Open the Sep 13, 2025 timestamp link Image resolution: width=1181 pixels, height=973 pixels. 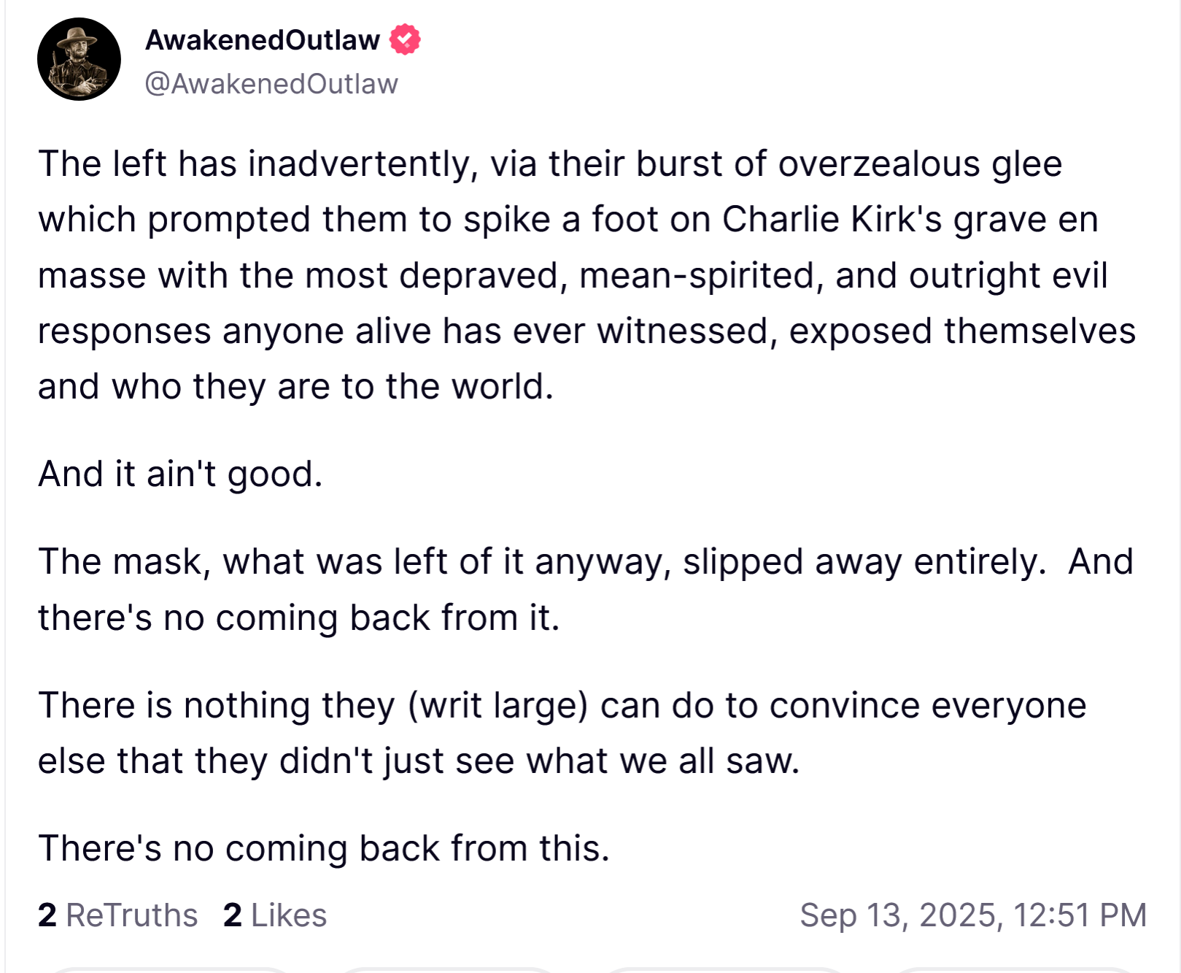973,915
